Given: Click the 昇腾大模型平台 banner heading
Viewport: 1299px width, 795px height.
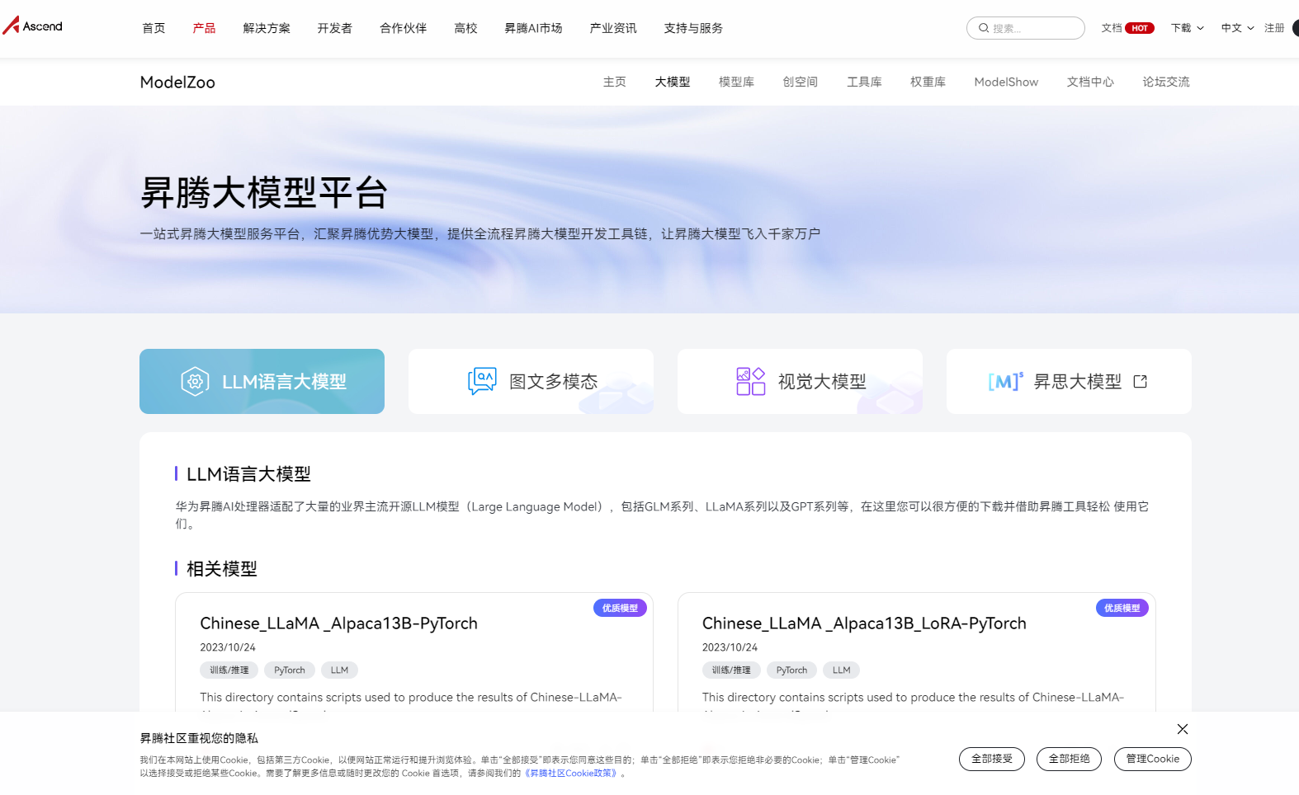Looking at the screenshot, I should click(x=264, y=193).
